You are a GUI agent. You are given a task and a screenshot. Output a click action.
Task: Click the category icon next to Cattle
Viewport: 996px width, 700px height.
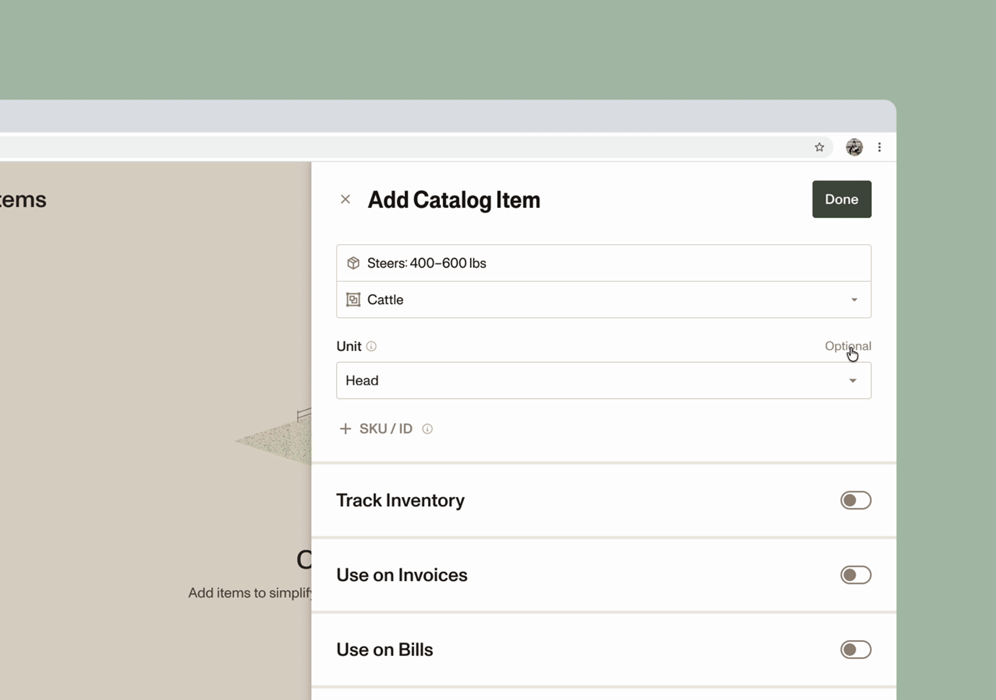353,300
